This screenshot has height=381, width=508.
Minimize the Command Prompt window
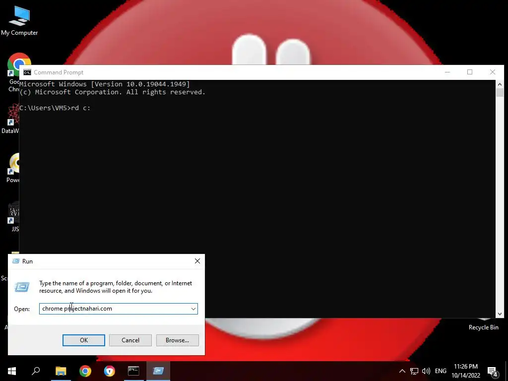(x=447, y=72)
